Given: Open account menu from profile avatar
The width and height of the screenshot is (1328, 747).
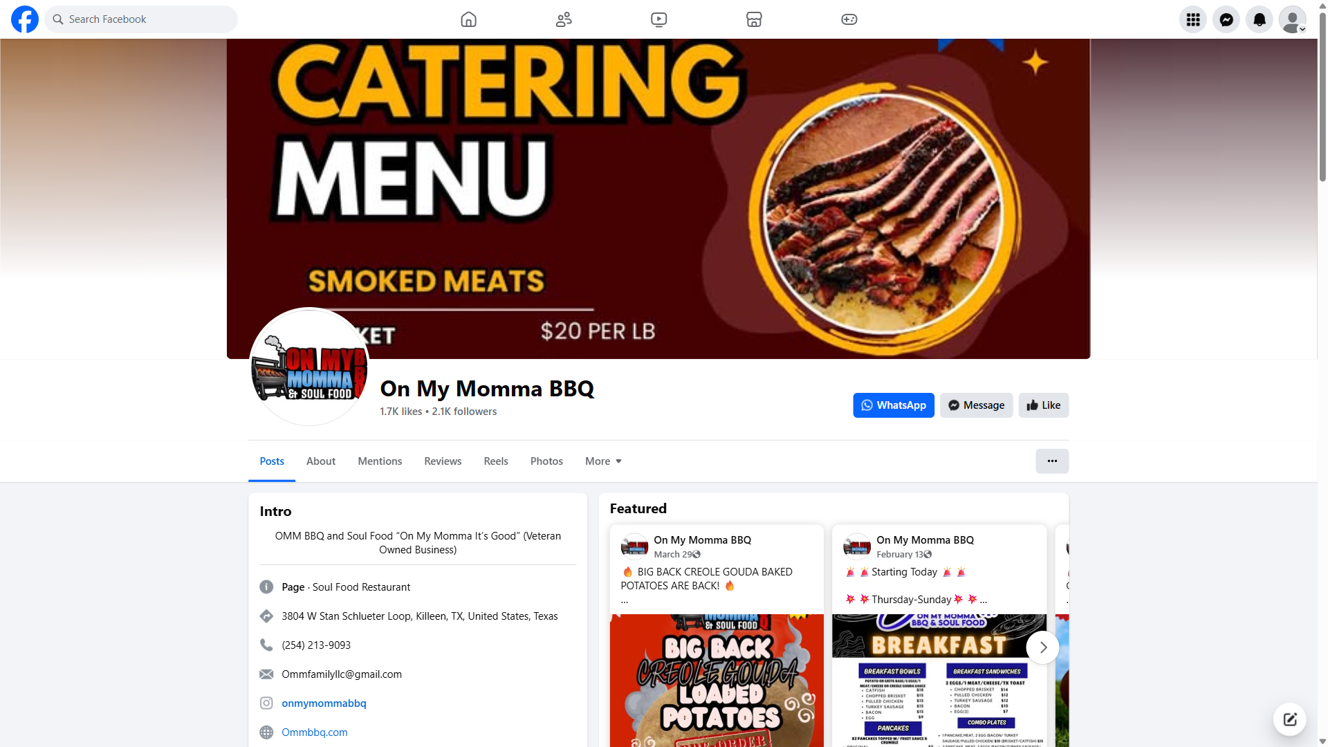Looking at the screenshot, I should point(1292,19).
